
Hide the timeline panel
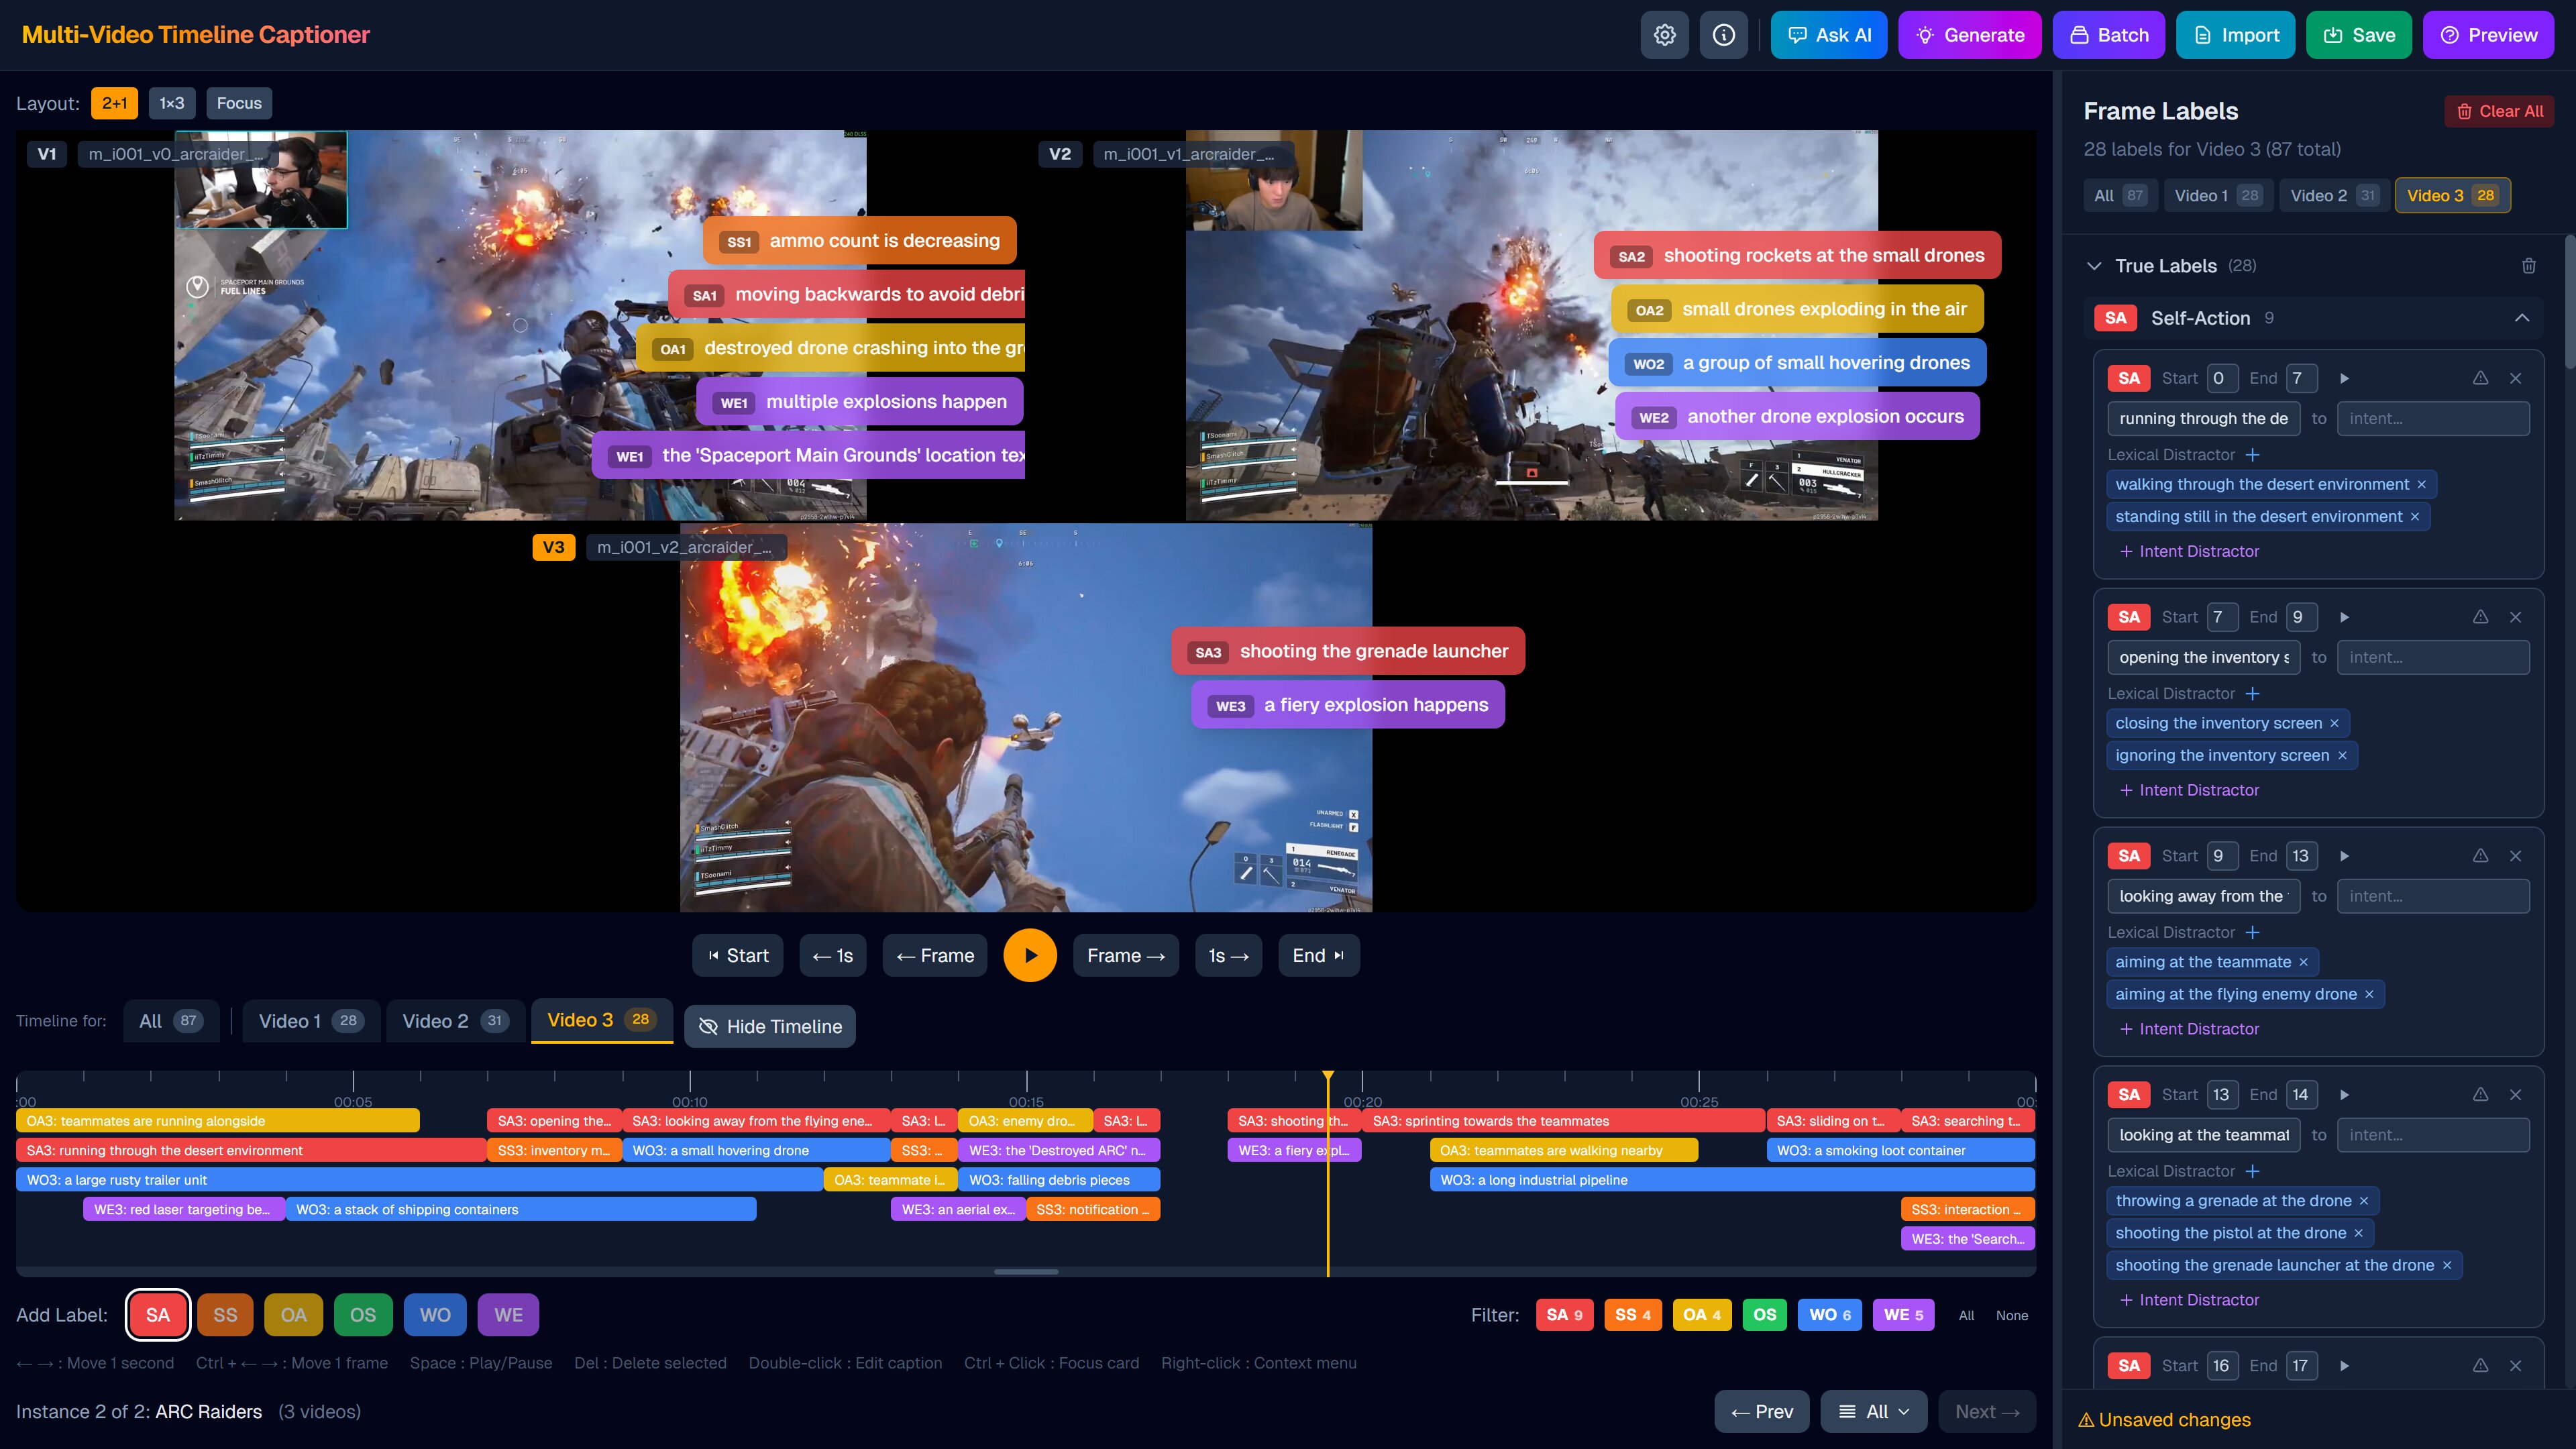tap(769, 1026)
